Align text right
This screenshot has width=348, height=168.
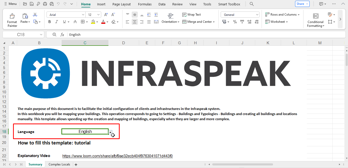coord(142,22)
